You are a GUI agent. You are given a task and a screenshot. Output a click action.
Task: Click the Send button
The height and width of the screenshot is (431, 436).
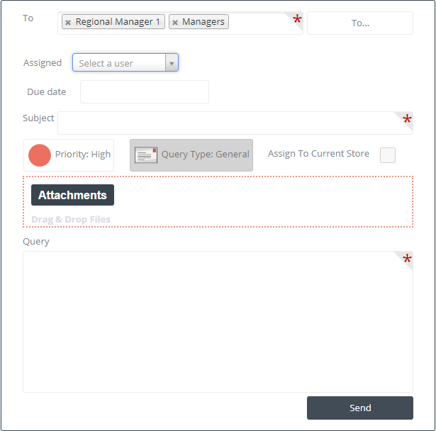(360, 408)
